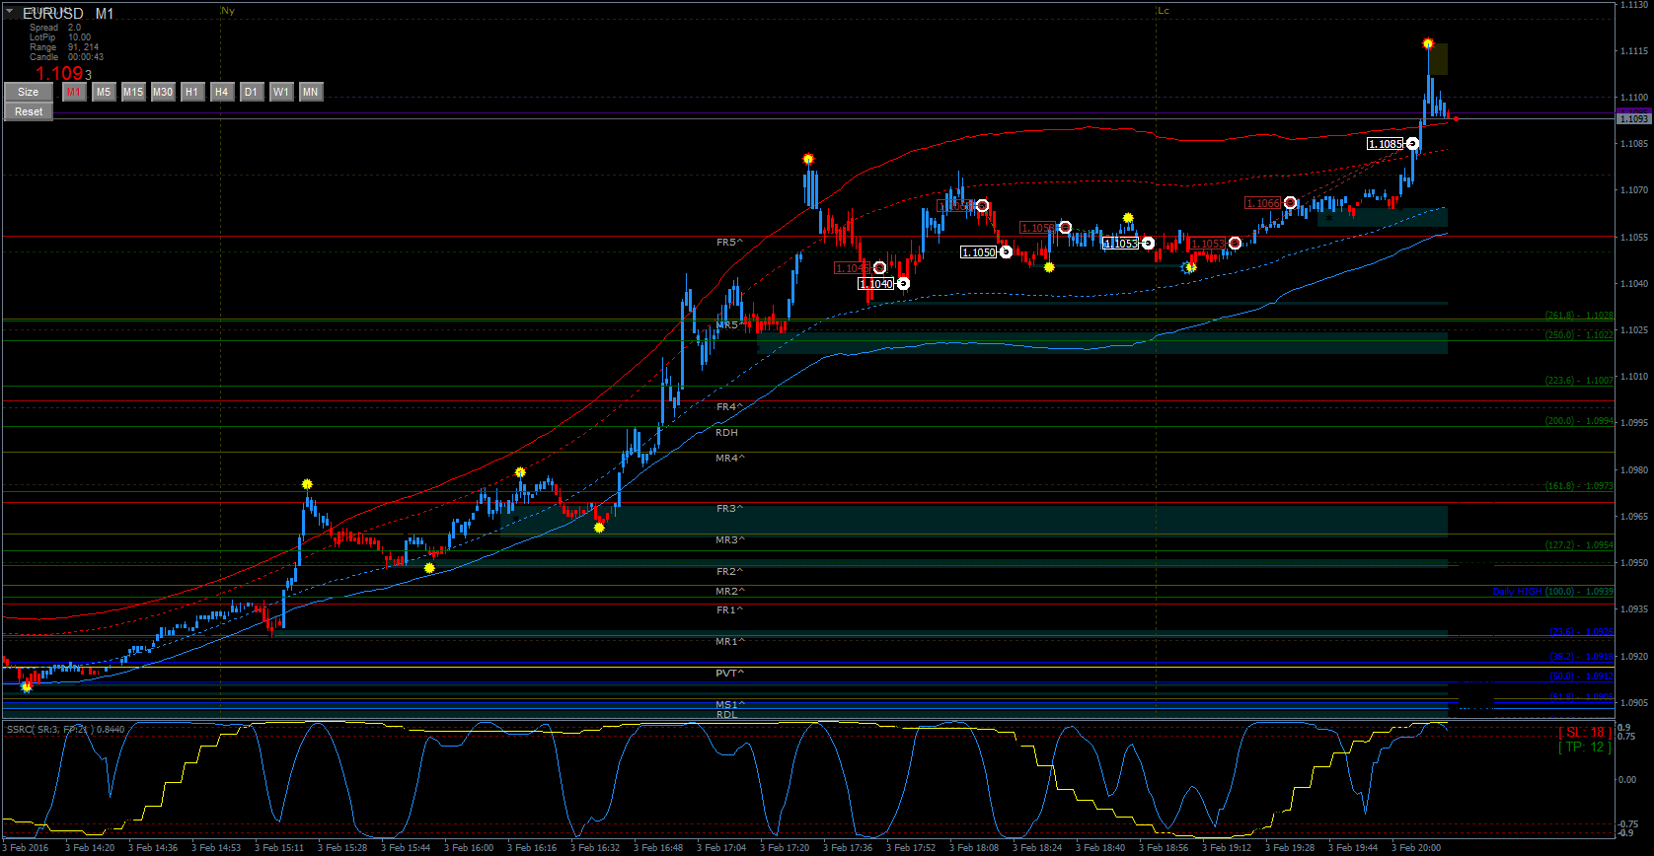Select the 1.1040 price marker label
The image size is (1654, 856).
pyautogui.click(x=876, y=284)
